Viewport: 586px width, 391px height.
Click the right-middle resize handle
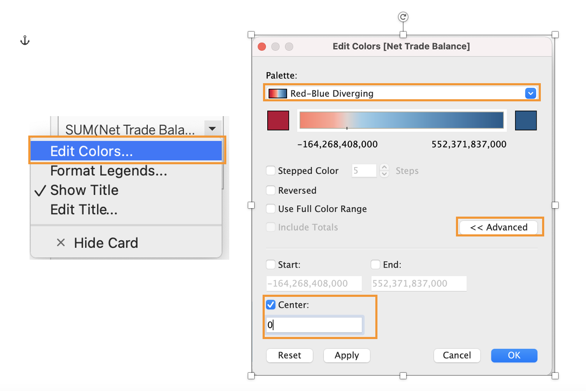(555, 205)
